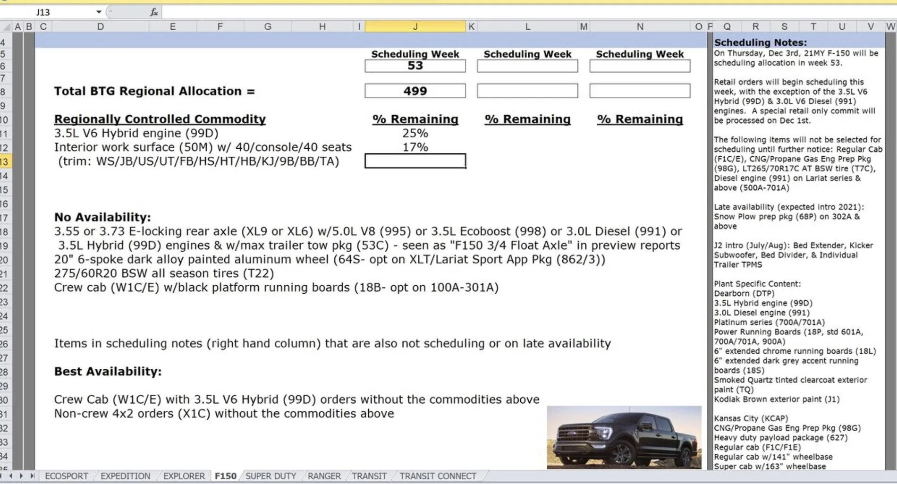Click the empty allocation box in column L
This screenshot has width=897, height=484.
tap(527, 91)
